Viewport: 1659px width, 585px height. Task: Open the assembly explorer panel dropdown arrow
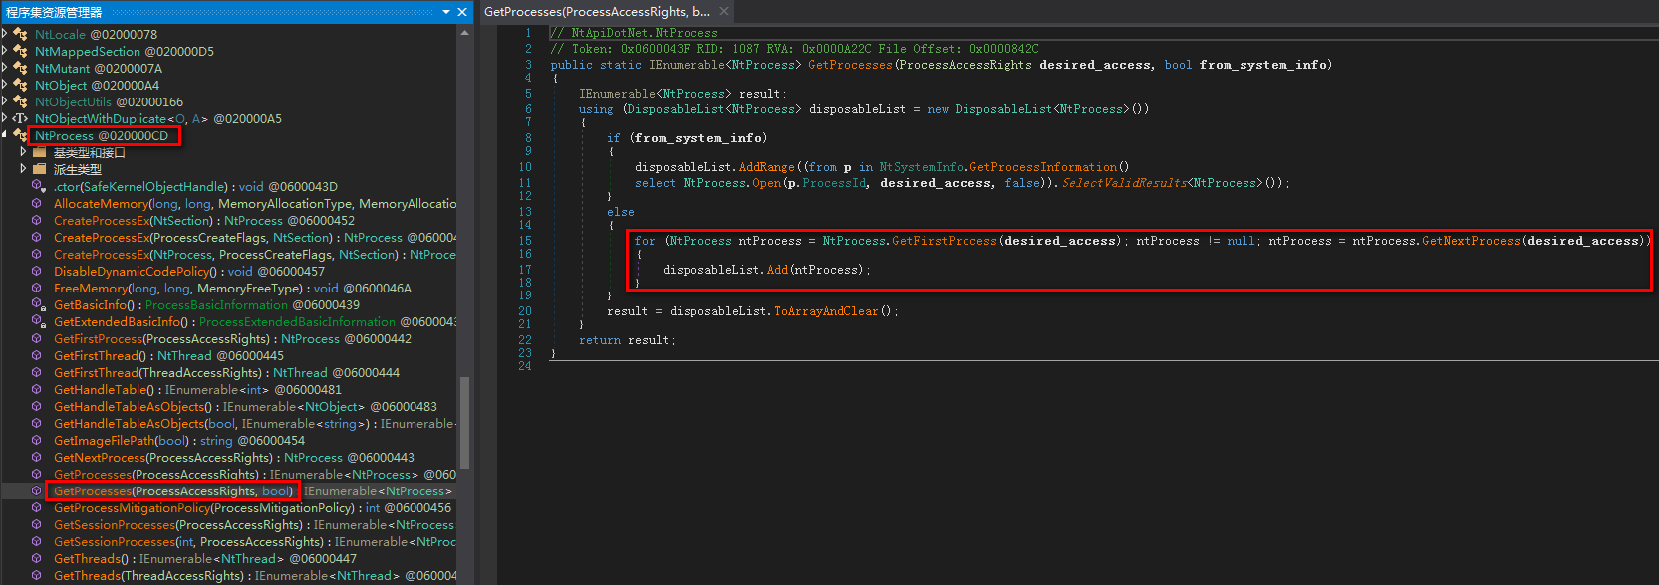pos(446,12)
